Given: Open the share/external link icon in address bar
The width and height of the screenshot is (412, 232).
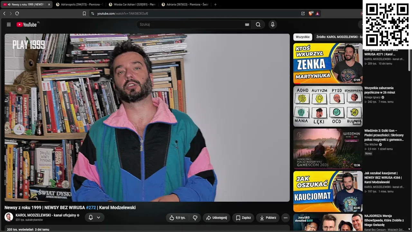Looking at the screenshot, I should 303,14.
